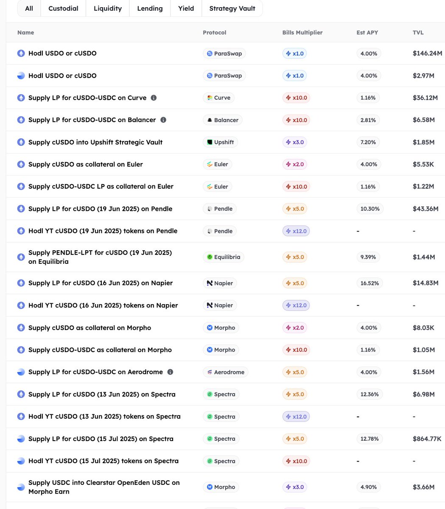Open Supply cUSDO into Upshift Strategic Vault
Screen dimensions: 445x509
point(95,142)
